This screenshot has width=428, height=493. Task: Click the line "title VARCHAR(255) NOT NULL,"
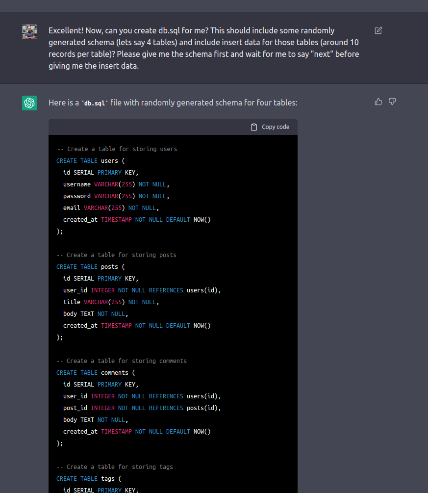tap(111, 302)
